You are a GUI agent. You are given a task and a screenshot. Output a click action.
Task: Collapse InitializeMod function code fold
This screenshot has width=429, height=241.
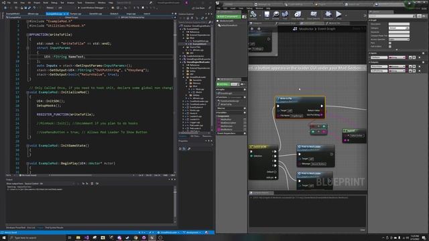tap(27, 92)
